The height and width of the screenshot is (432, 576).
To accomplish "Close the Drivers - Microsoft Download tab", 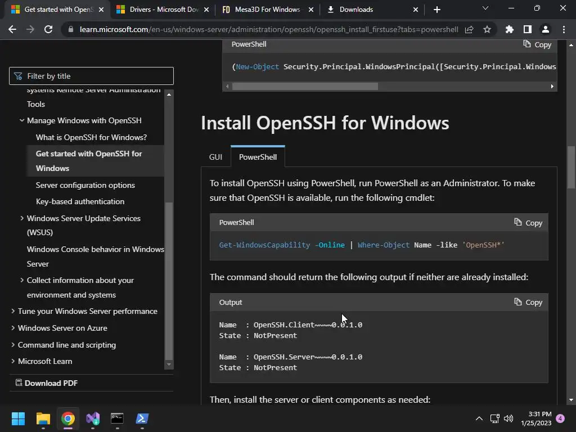I will coord(206,10).
